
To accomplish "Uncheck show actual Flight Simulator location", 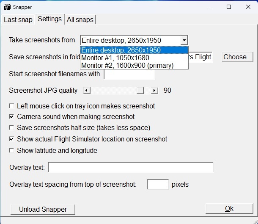I will [12, 139].
